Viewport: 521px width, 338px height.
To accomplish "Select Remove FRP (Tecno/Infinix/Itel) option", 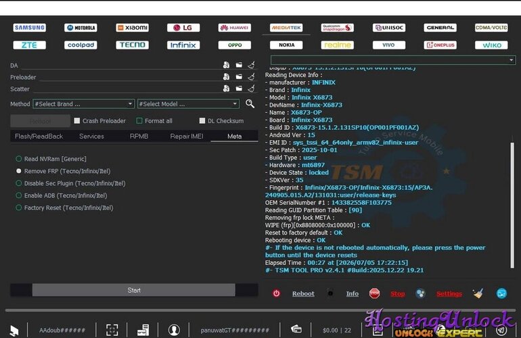I will point(63,171).
